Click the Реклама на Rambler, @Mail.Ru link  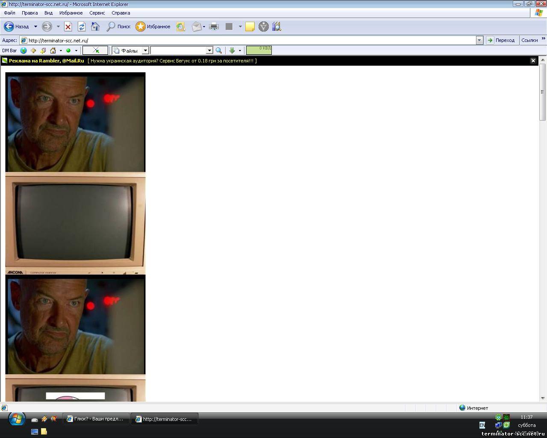(x=47, y=61)
